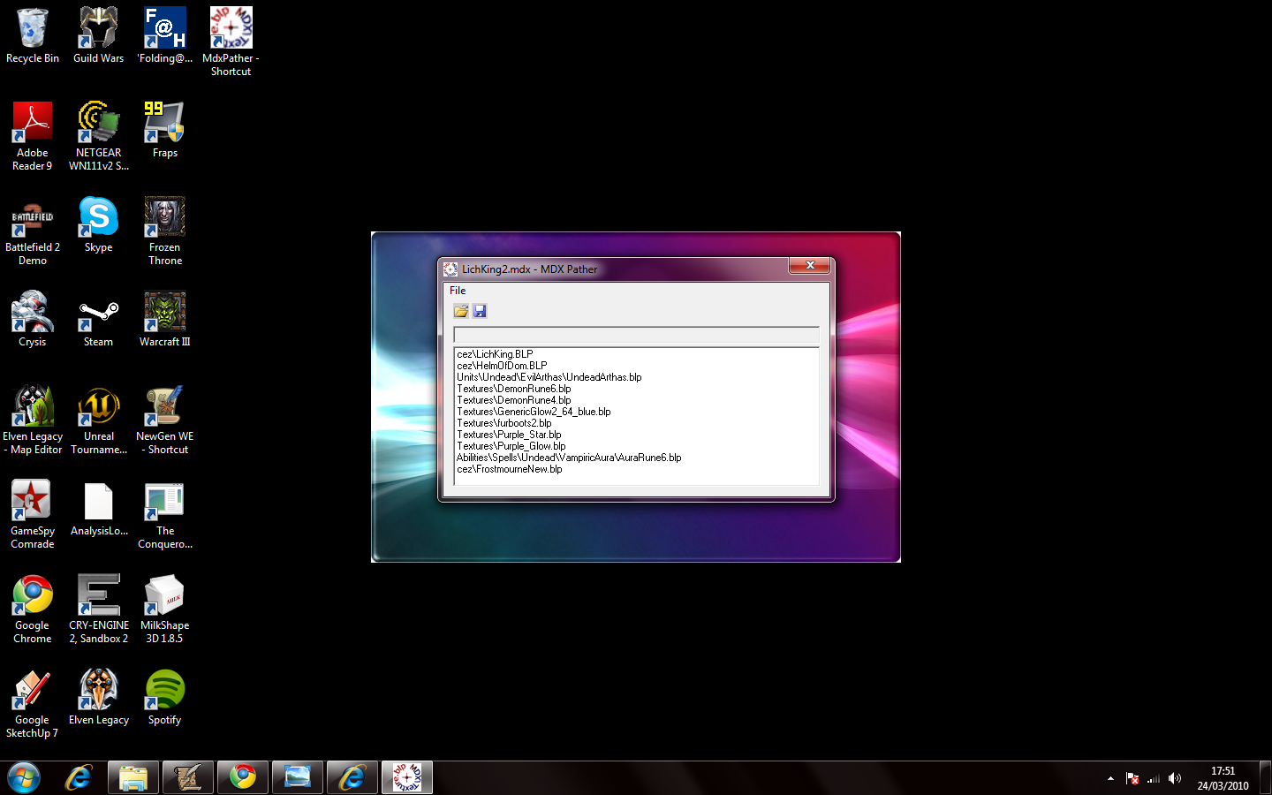Select the Elven Legacy game icon in bottom row
The width and height of the screenshot is (1272, 795).
click(99, 698)
